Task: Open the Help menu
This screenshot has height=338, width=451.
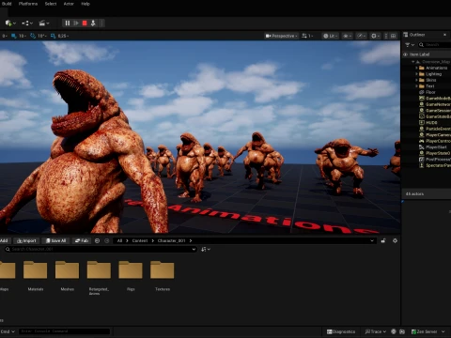Action: pos(86,4)
